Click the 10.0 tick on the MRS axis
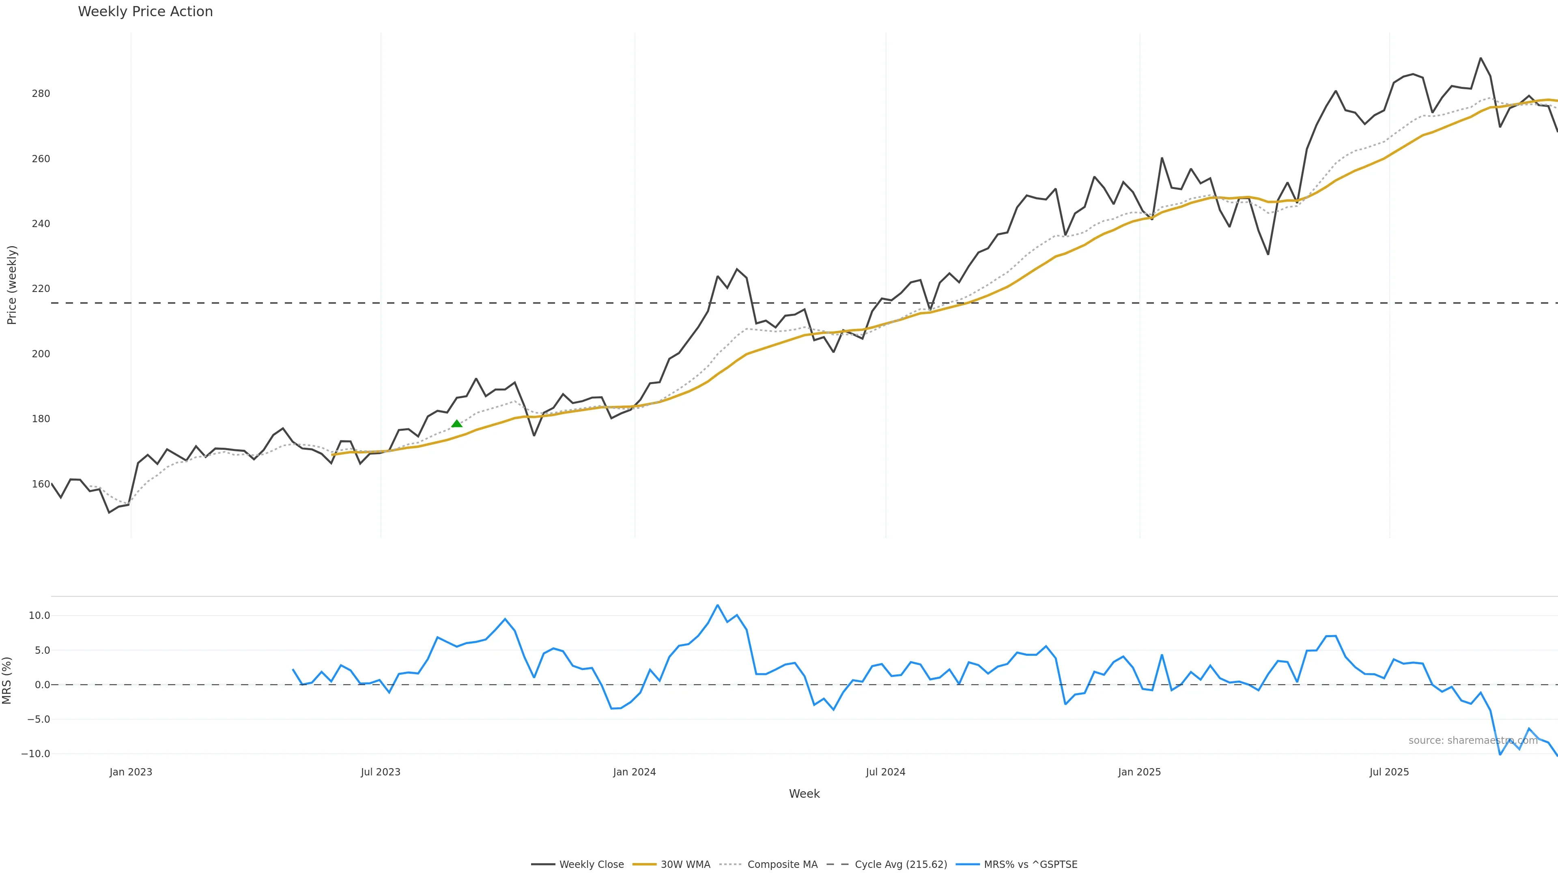The width and height of the screenshot is (1558, 876). pyautogui.click(x=39, y=616)
